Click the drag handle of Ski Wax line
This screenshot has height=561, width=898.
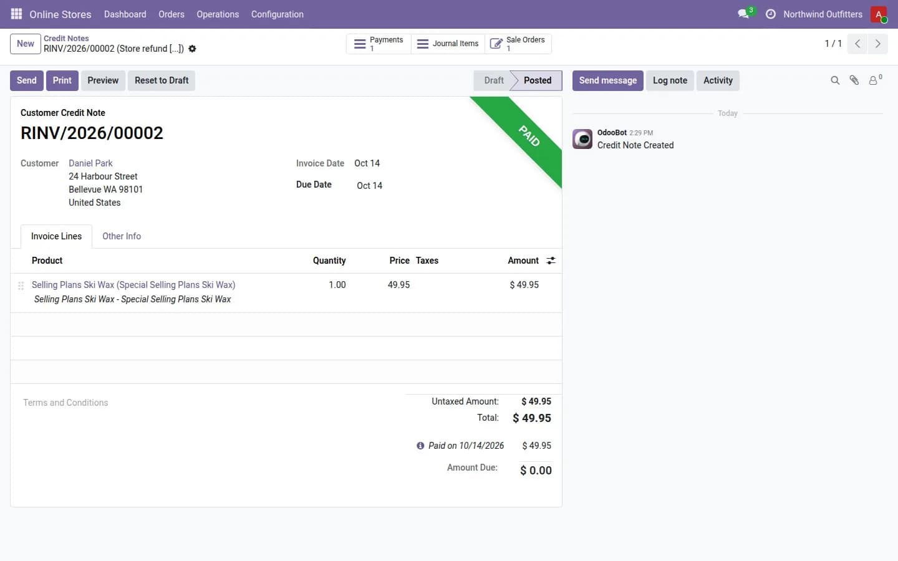[21, 285]
